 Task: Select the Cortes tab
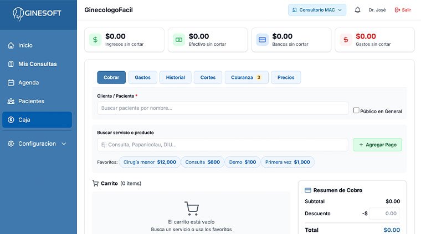(x=208, y=78)
